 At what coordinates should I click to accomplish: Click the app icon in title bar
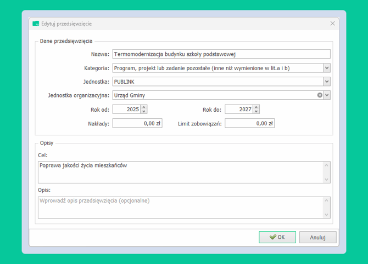tap(36, 24)
